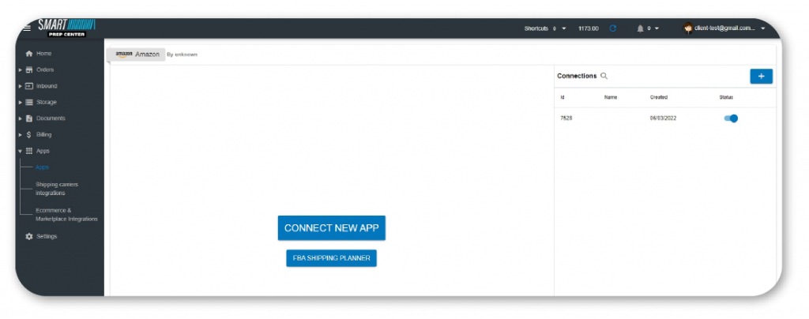This screenshot has width=809, height=319.
Task: Expand the Orders sidebar section
Action: (21, 69)
